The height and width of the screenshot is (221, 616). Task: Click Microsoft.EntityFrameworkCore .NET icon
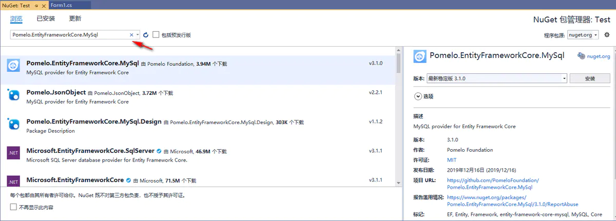point(13,182)
